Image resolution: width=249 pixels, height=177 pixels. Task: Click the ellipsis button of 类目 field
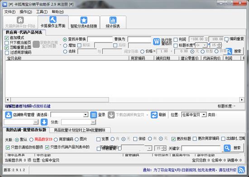(x=36, y=122)
